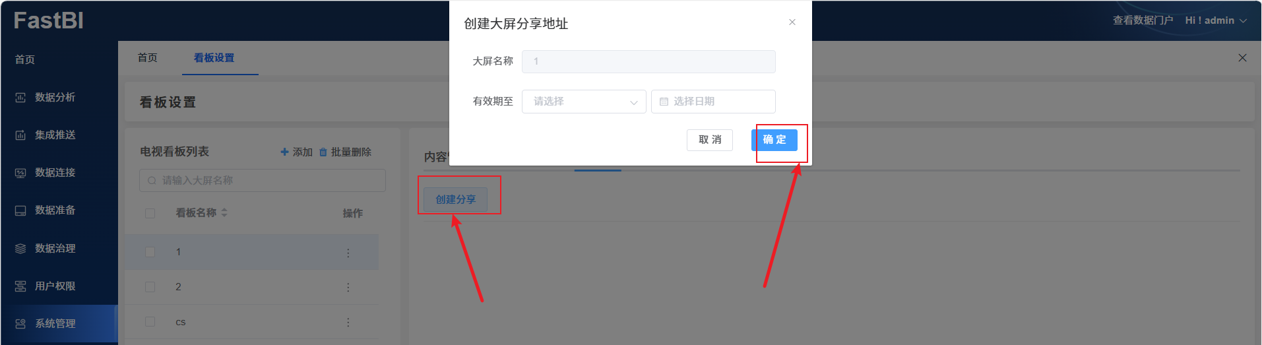
Task: Check the box for board 1
Action: [150, 252]
